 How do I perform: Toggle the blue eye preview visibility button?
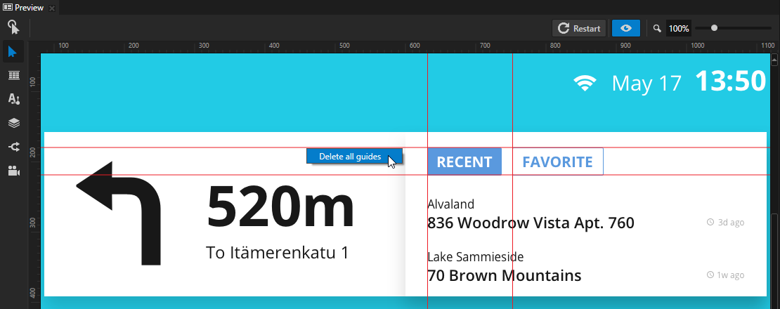(x=625, y=28)
